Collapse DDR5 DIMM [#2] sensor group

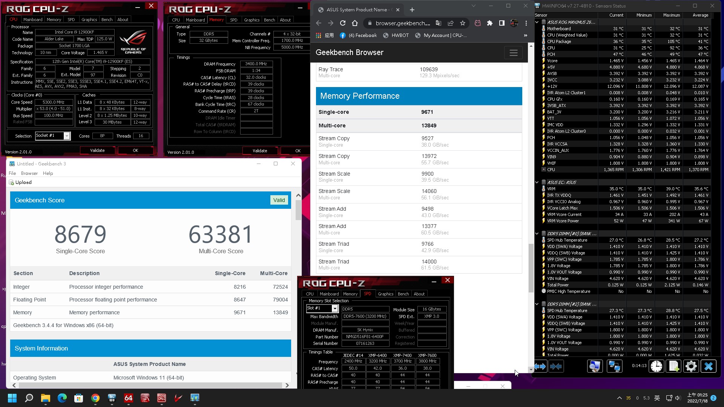(x=537, y=304)
